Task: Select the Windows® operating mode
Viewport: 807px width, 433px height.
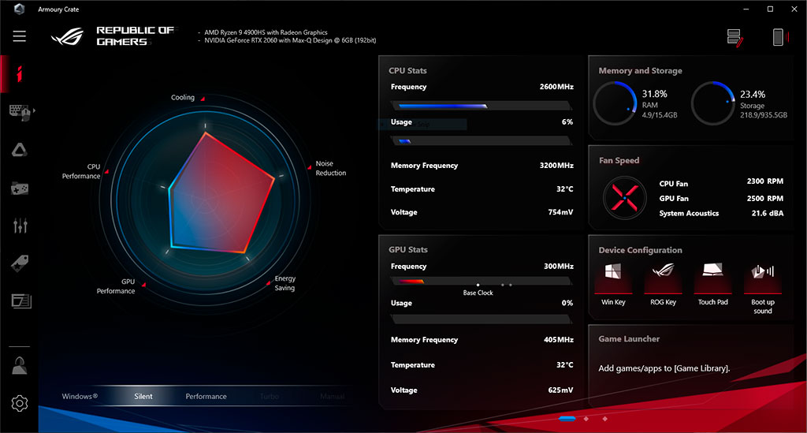Action: [x=80, y=397]
